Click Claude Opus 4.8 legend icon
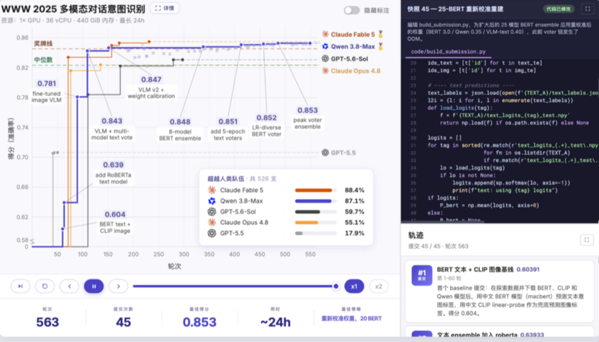 (325, 70)
